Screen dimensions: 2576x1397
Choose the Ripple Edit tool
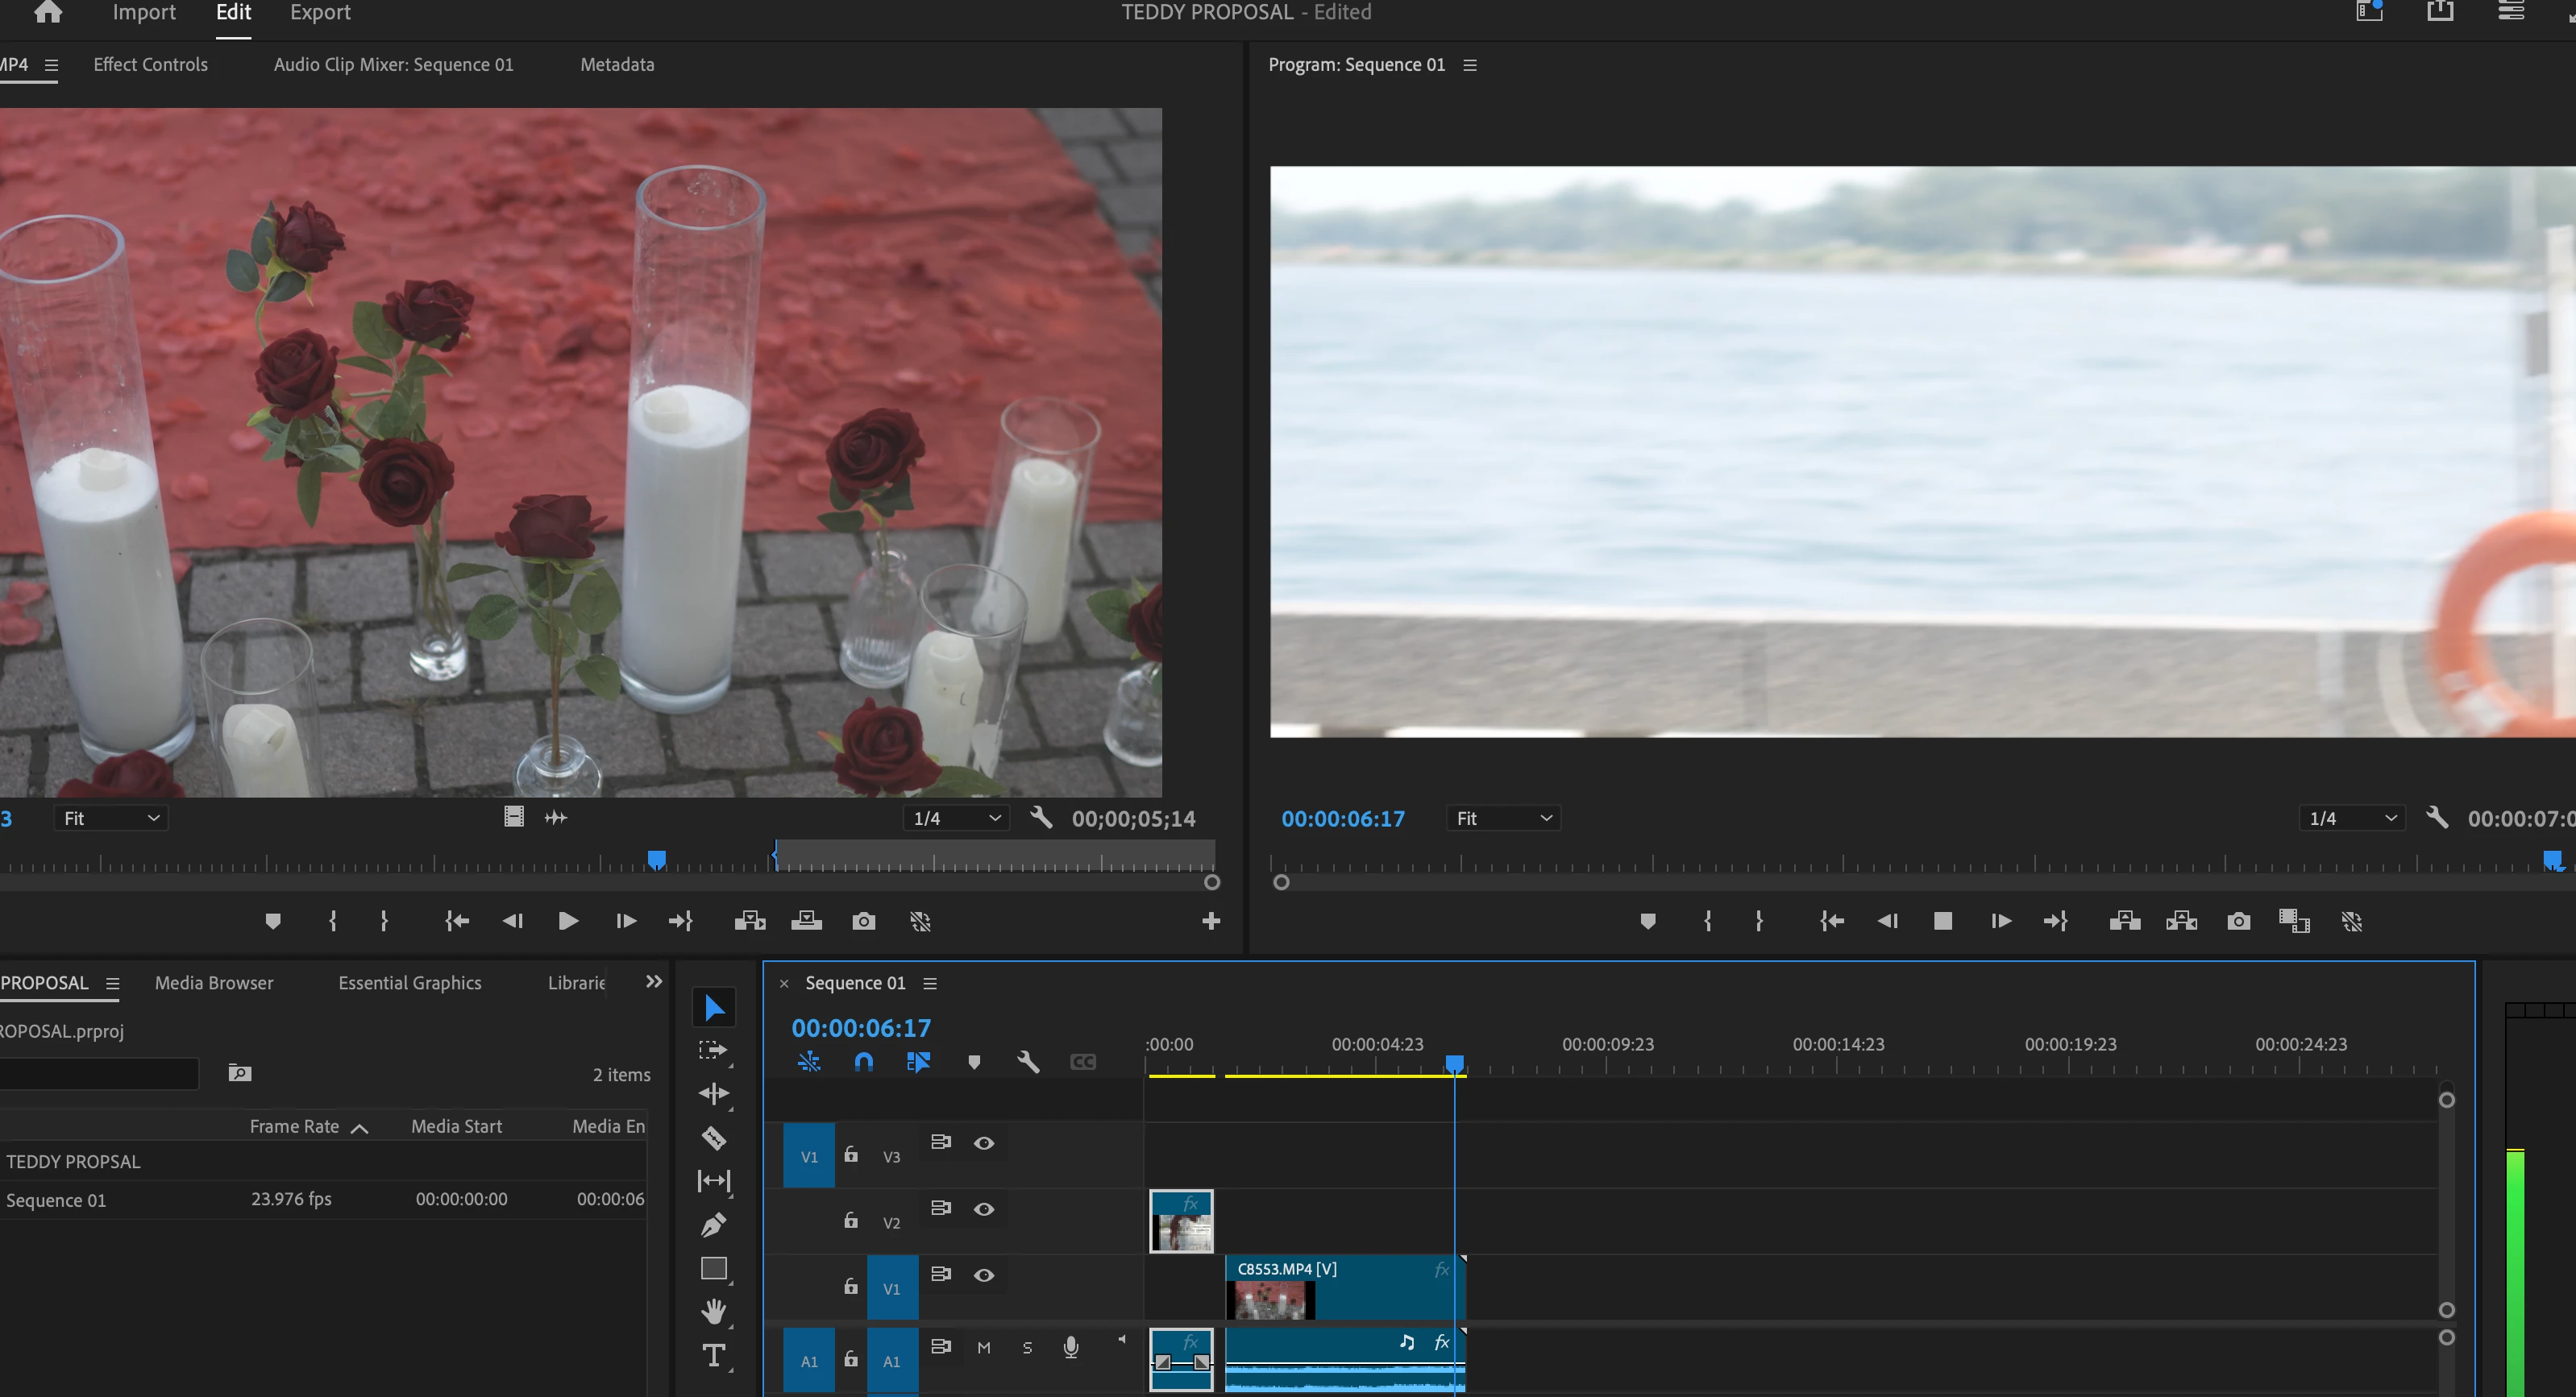713,1093
